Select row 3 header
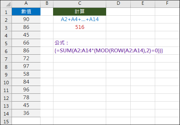The height and width of the screenshot is (125, 180). point(6,28)
